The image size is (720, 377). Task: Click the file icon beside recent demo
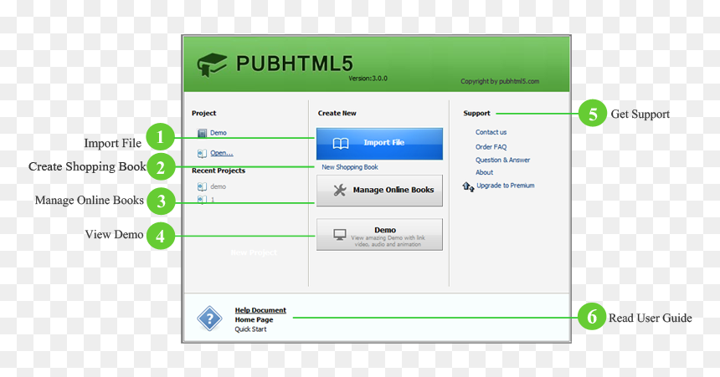tap(202, 186)
